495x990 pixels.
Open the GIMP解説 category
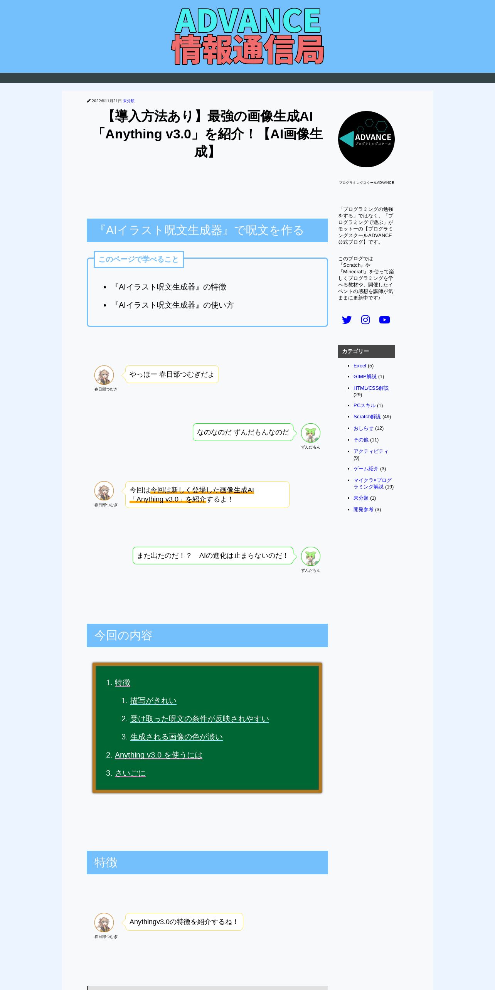(365, 377)
